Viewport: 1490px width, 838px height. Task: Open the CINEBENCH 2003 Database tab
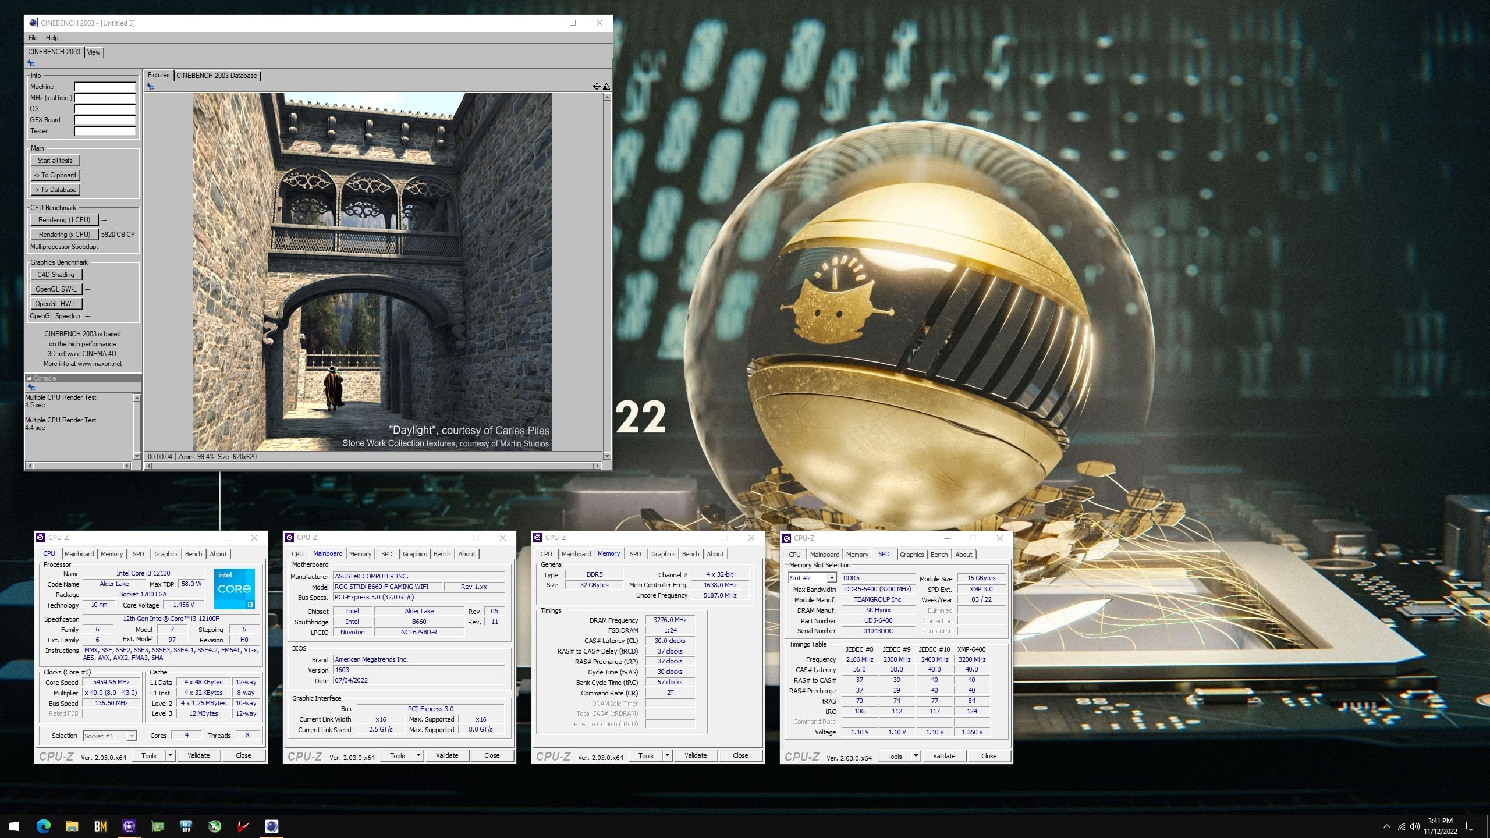[217, 76]
